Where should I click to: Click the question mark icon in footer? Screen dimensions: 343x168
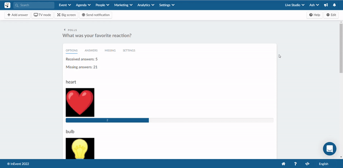(295, 164)
